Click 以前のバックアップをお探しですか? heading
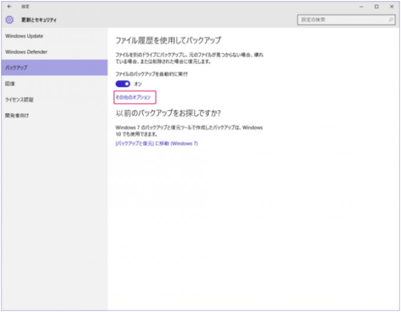 click(168, 113)
